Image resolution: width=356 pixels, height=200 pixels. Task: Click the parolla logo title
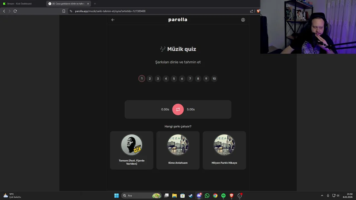click(x=178, y=20)
